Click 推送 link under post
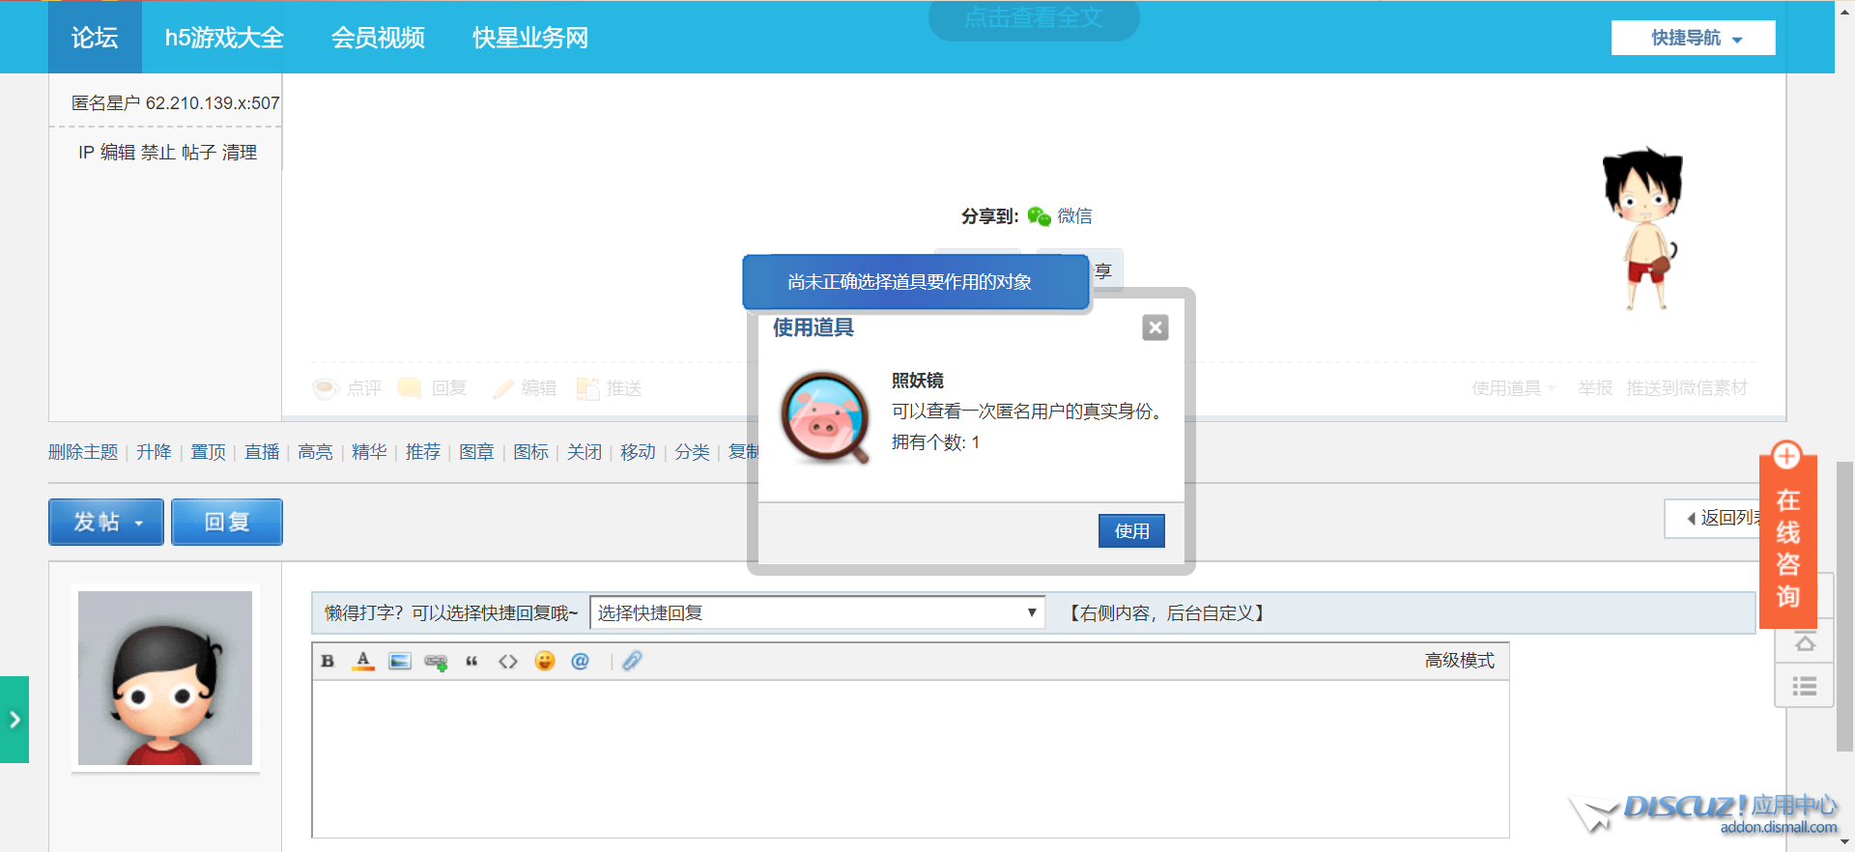Image resolution: width=1855 pixels, height=852 pixels. click(x=610, y=388)
